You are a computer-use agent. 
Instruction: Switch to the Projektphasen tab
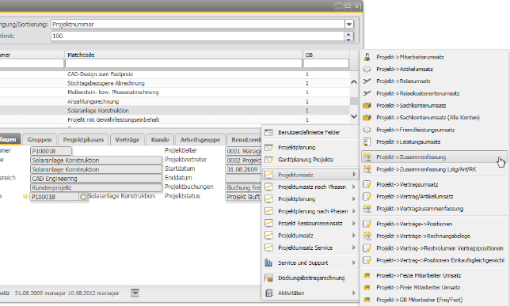coord(83,140)
